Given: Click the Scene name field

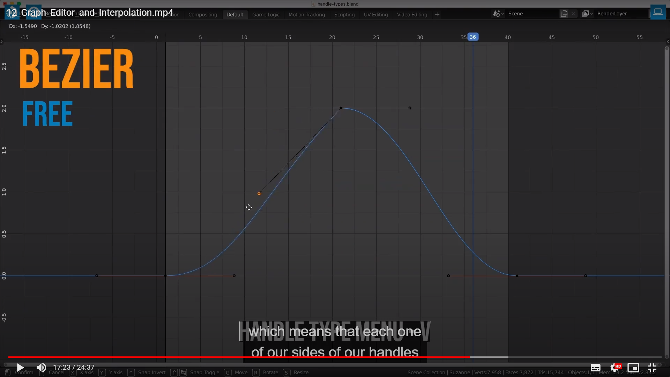Looking at the screenshot, I should pos(530,14).
